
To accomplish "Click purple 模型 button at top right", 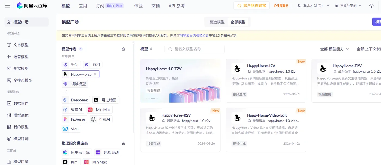I will point(377,22).
